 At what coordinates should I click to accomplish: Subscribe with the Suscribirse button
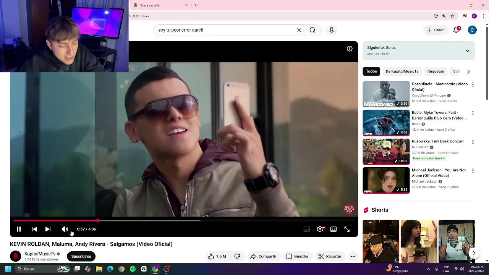(81, 256)
